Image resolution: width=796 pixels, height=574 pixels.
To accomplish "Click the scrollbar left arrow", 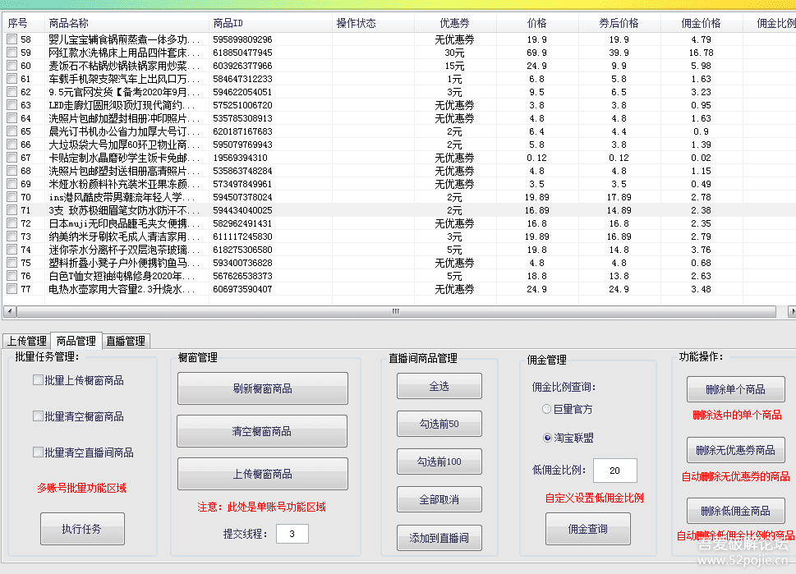I will point(10,311).
